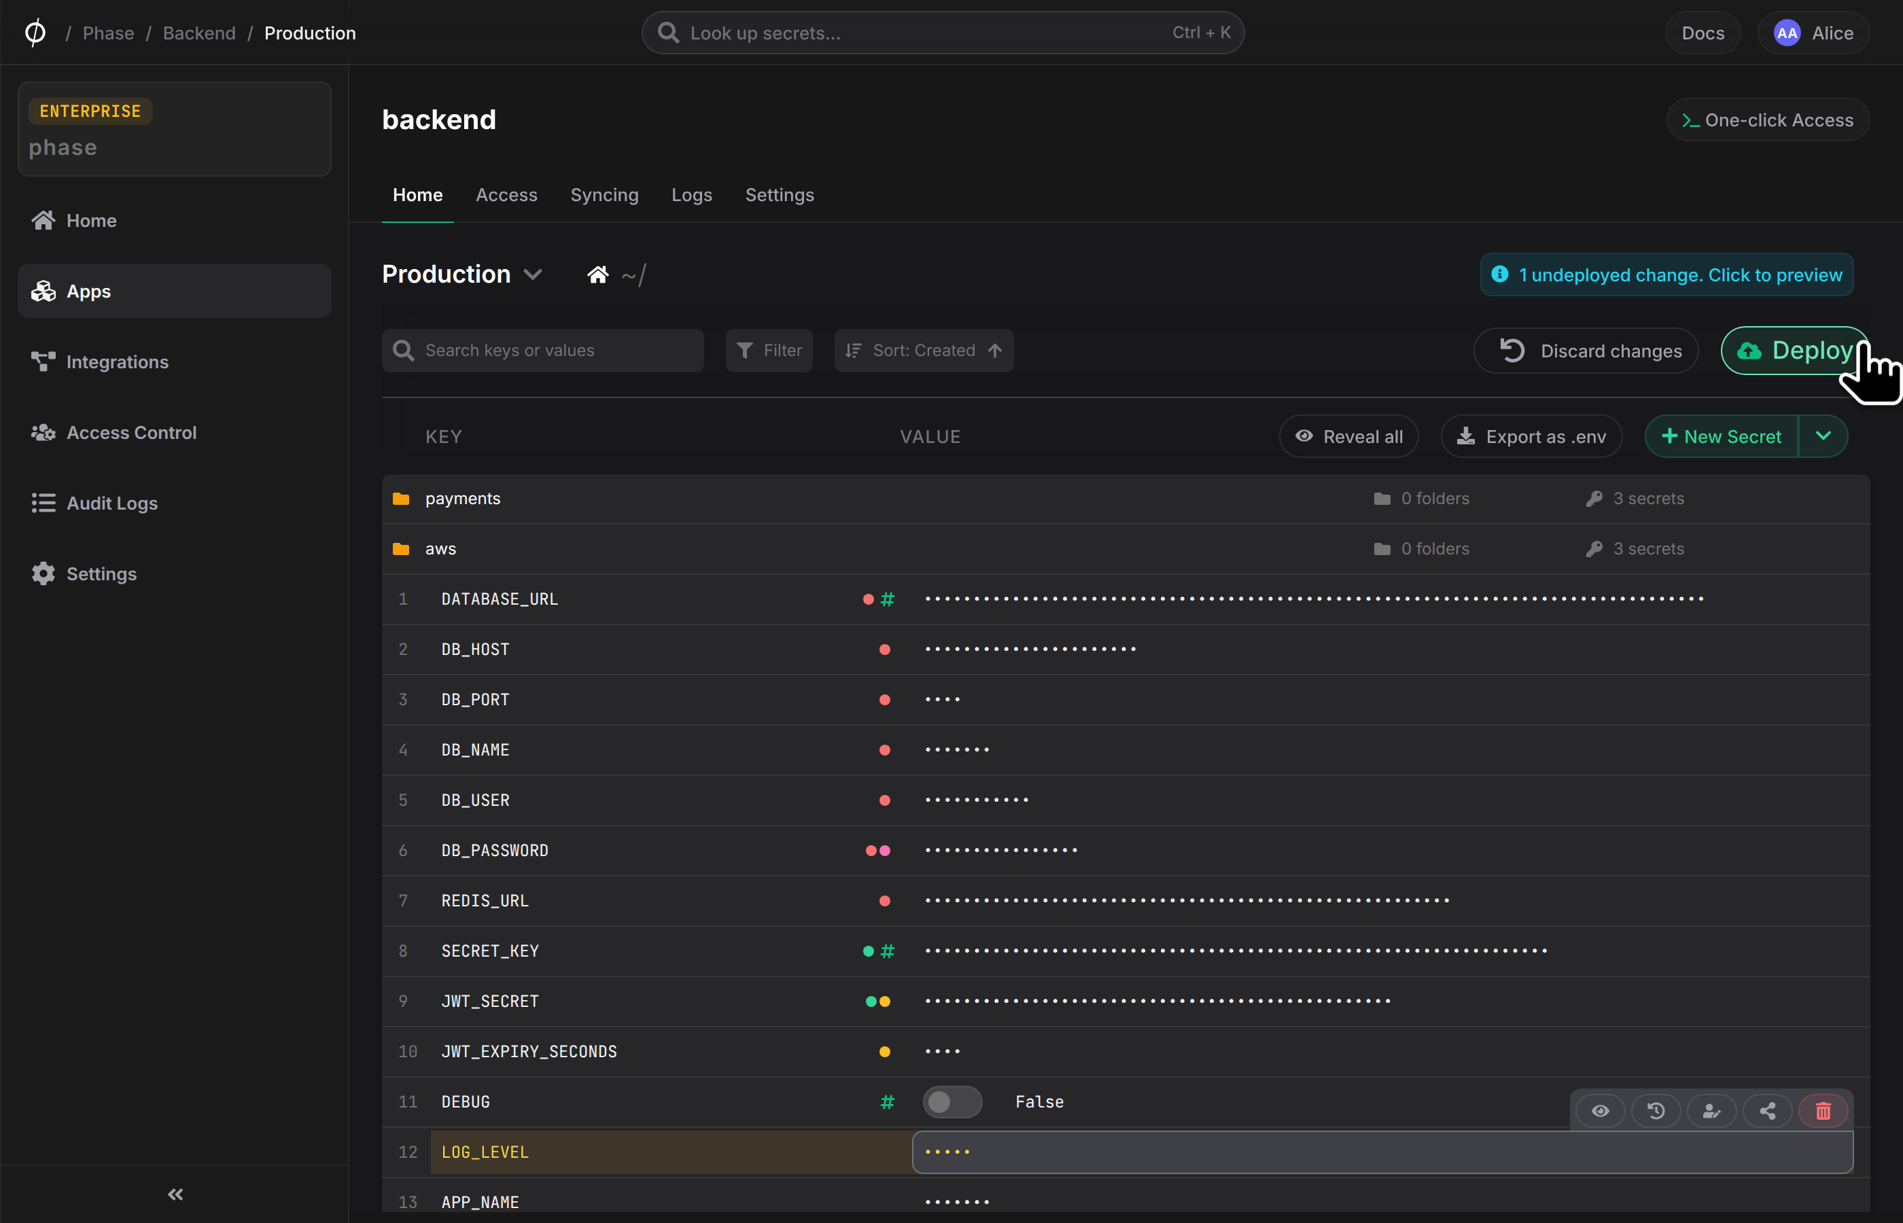Click Reveal all secrets button
The image size is (1903, 1223).
[x=1348, y=436]
